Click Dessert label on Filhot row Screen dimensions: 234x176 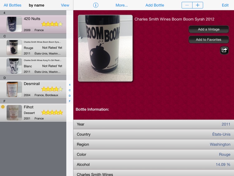point(29,113)
